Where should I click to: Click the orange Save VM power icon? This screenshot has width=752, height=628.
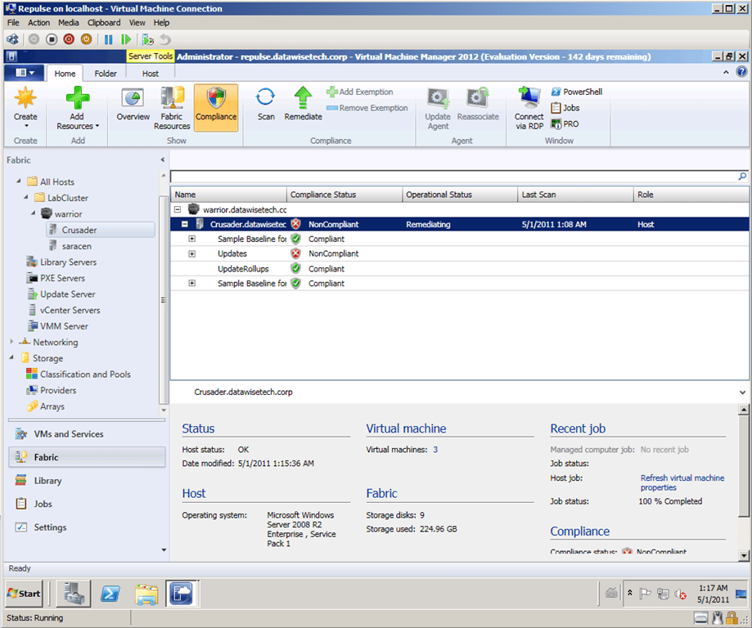click(x=86, y=39)
